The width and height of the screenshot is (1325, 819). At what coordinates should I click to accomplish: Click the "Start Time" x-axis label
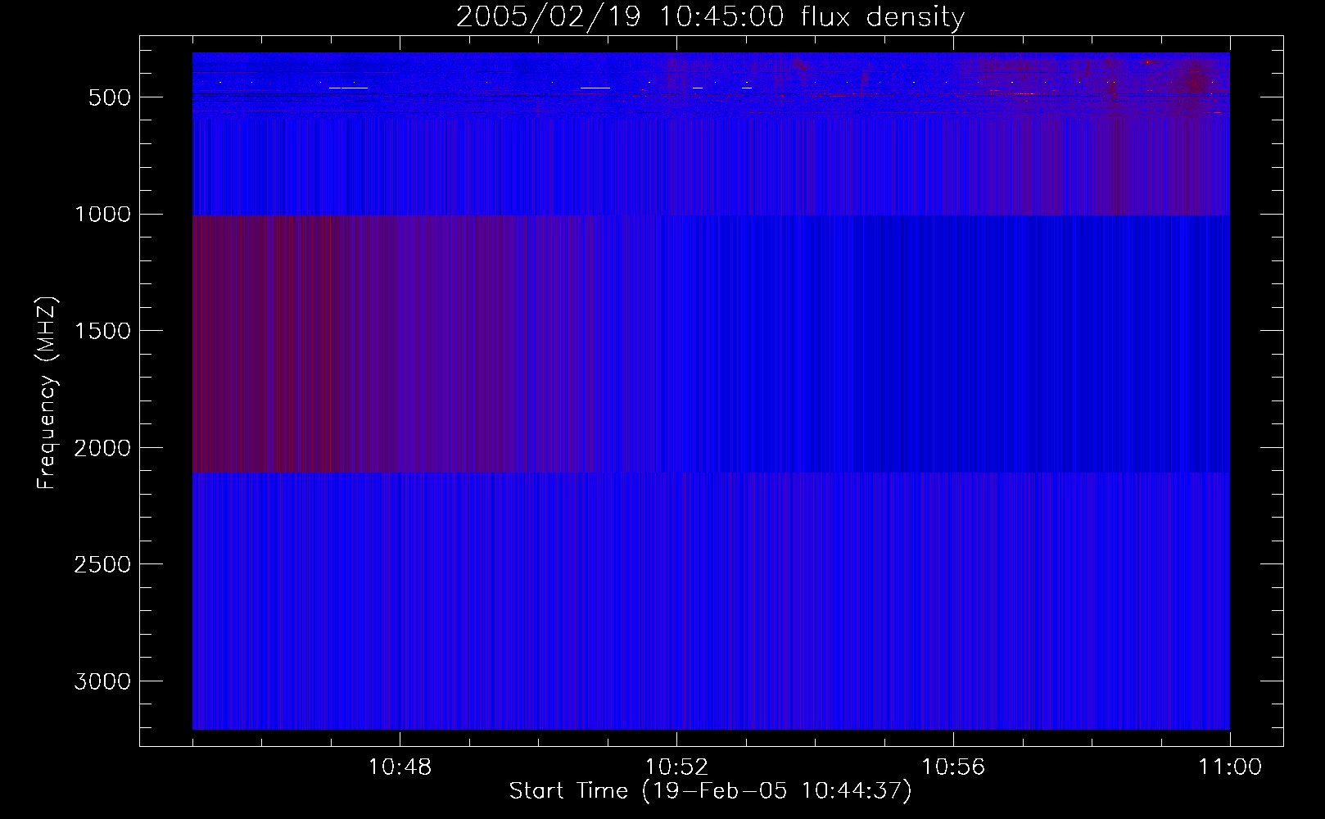tap(709, 791)
